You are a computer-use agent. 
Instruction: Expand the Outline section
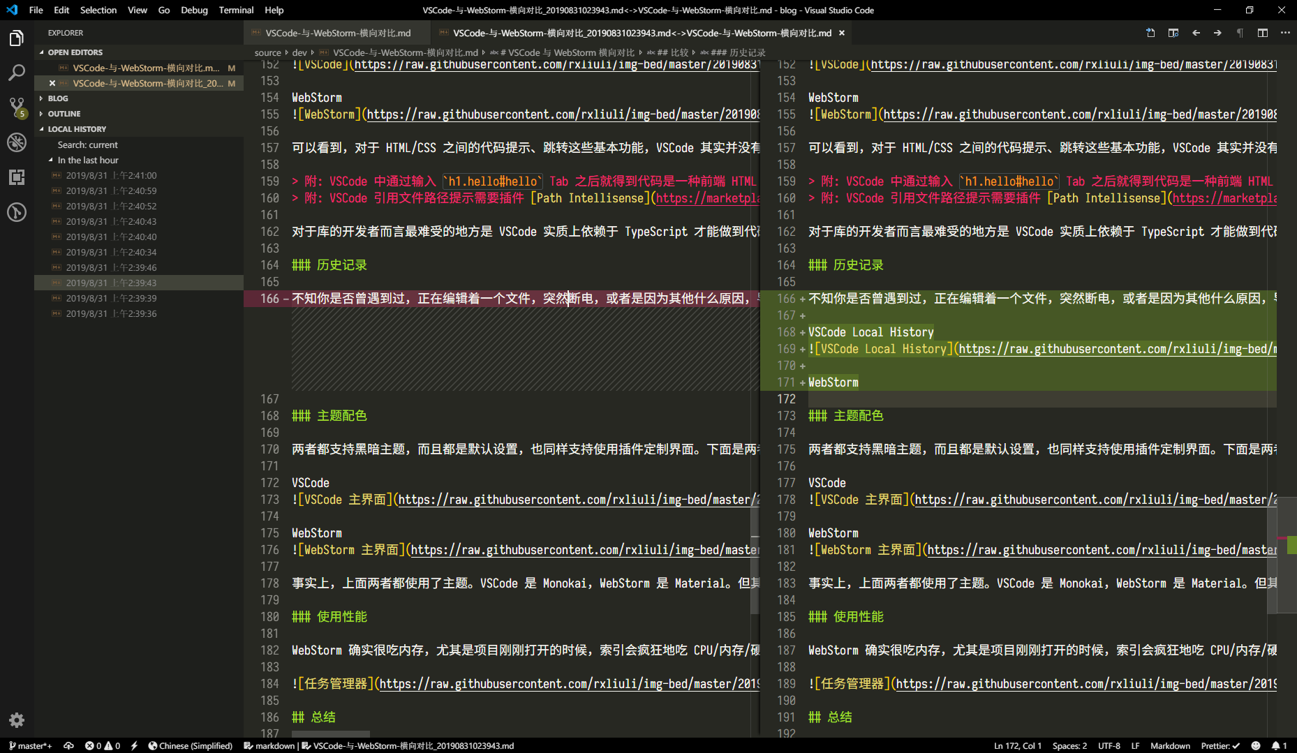(139, 114)
